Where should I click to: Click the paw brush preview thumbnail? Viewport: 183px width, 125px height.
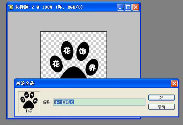tap(29, 102)
